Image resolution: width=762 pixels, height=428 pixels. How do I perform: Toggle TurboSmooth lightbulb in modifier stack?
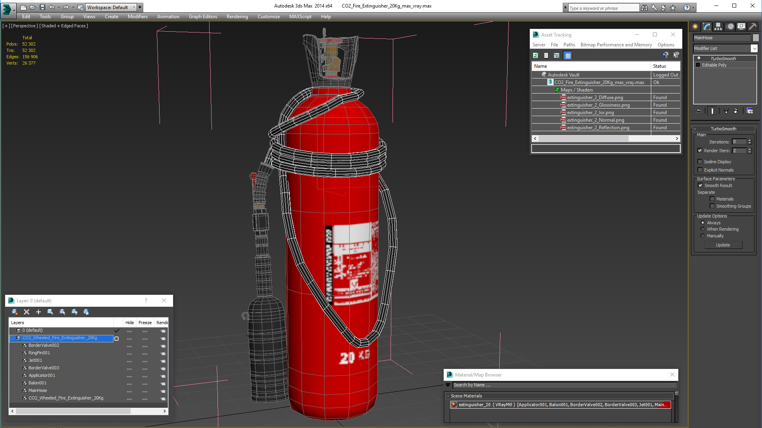click(x=699, y=58)
